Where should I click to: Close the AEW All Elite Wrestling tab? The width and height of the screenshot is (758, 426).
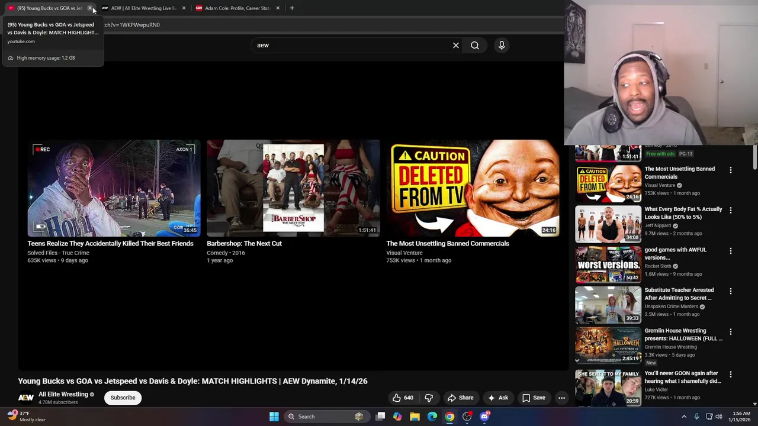[184, 8]
